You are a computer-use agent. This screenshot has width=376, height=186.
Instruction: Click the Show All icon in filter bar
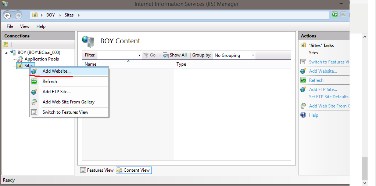pos(166,55)
